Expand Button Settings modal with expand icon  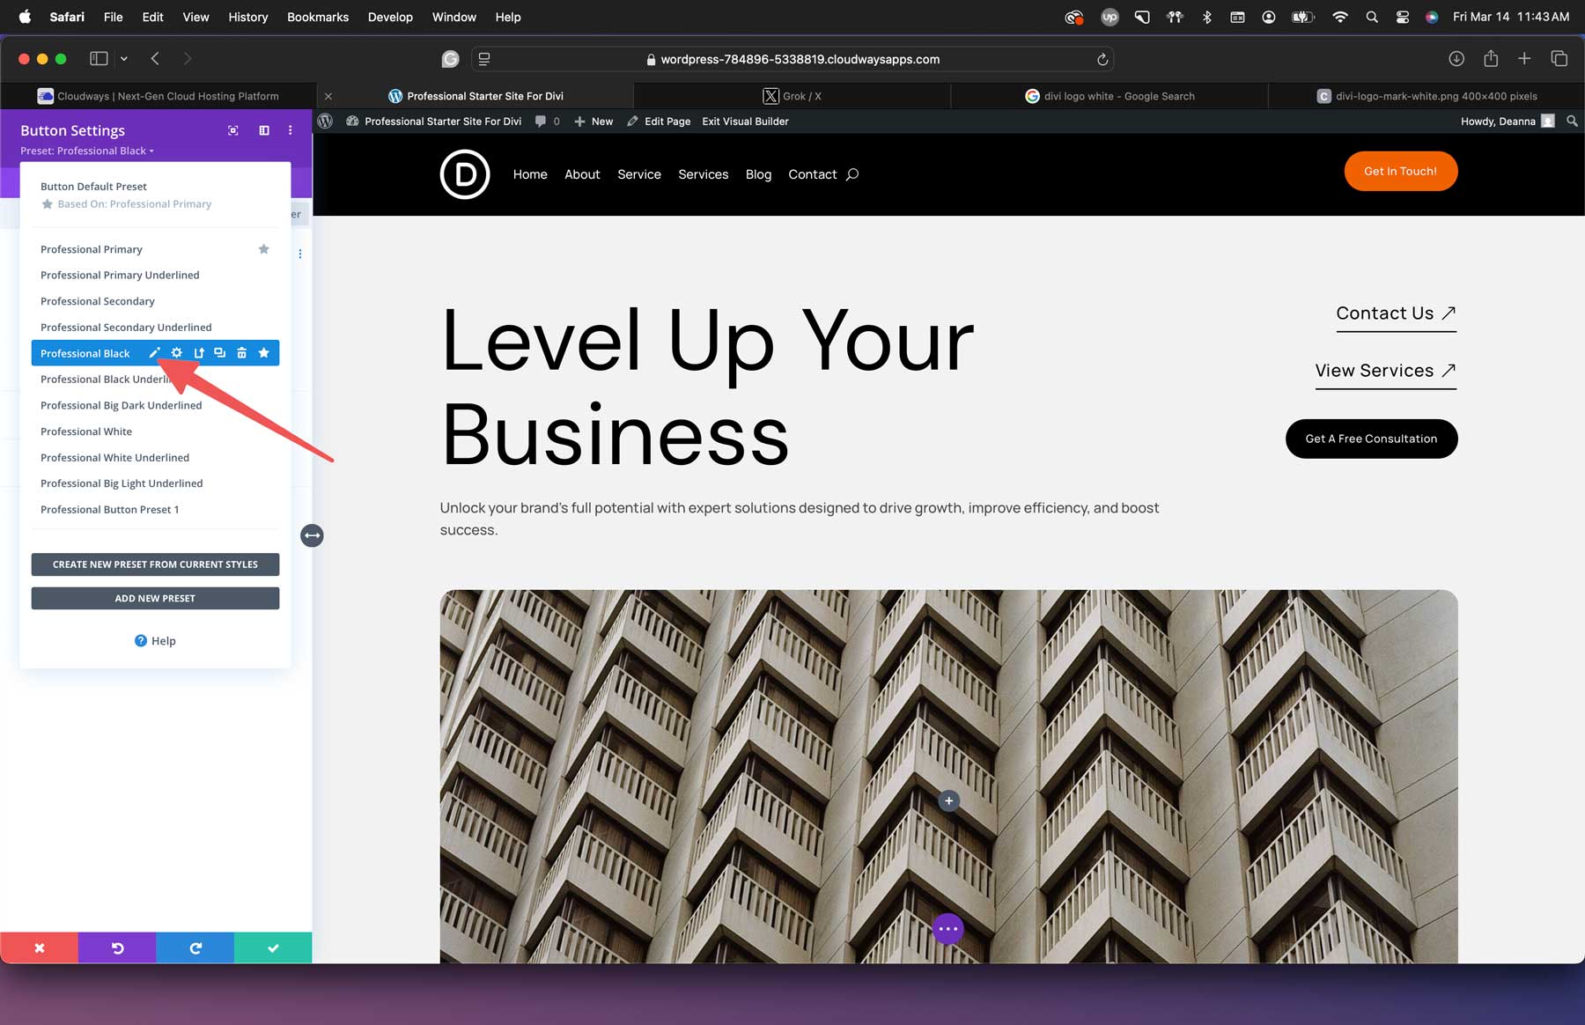point(232,129)
